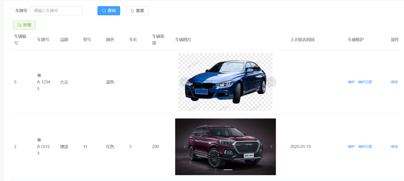Click the 品牌 column header
404x181 pixels.
point(64,40)
